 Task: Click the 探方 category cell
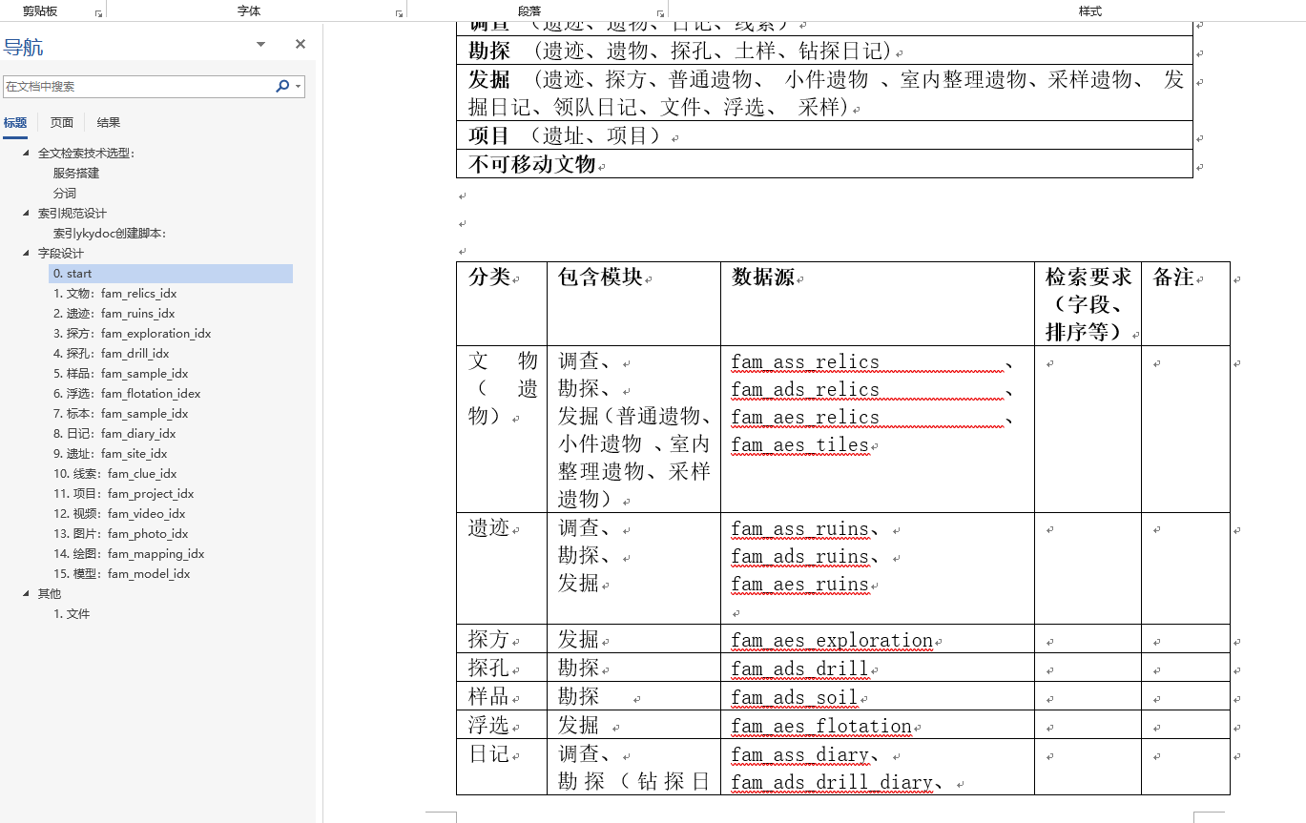point(502,639)
